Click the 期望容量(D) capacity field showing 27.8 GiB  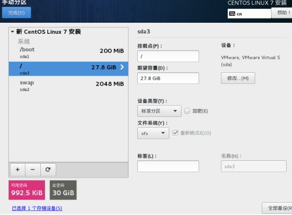coord(168,78)
